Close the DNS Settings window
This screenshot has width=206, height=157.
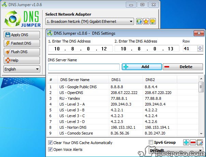point(199,33)
